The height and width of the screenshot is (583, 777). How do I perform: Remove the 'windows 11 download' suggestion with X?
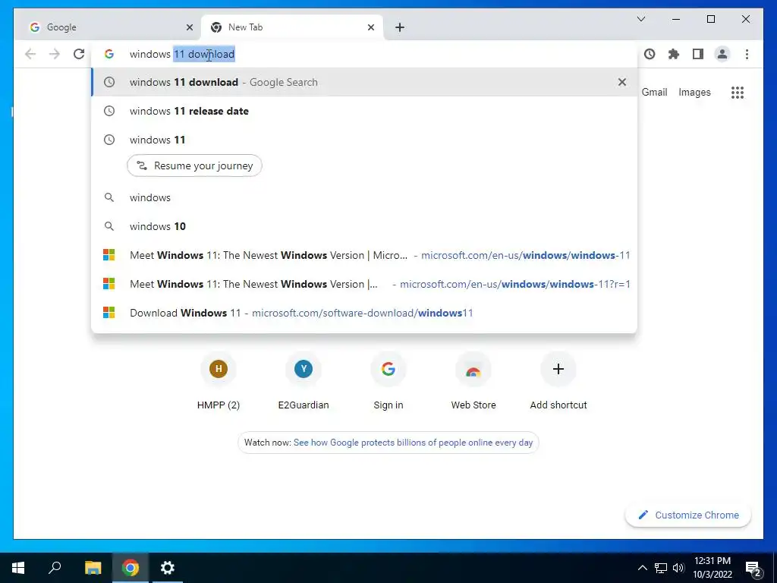coord(622,82)
